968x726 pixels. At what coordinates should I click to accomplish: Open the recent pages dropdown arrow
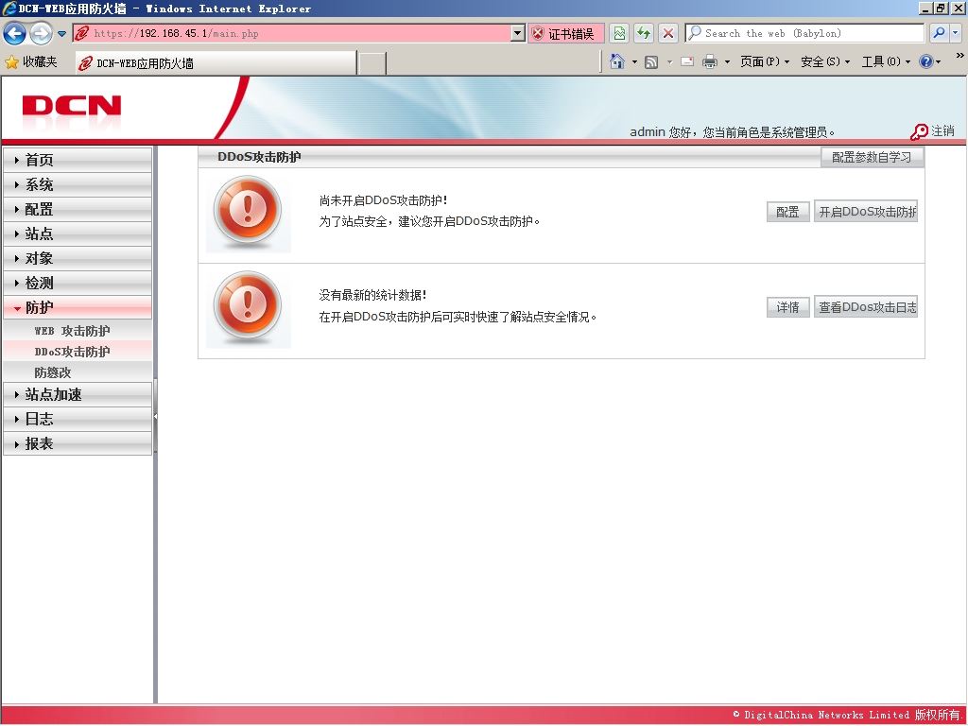pos(61,34)
